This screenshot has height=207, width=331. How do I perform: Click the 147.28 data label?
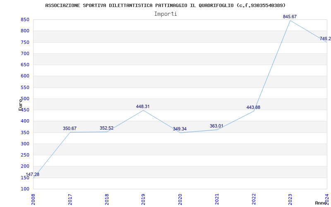pos(33,174)
